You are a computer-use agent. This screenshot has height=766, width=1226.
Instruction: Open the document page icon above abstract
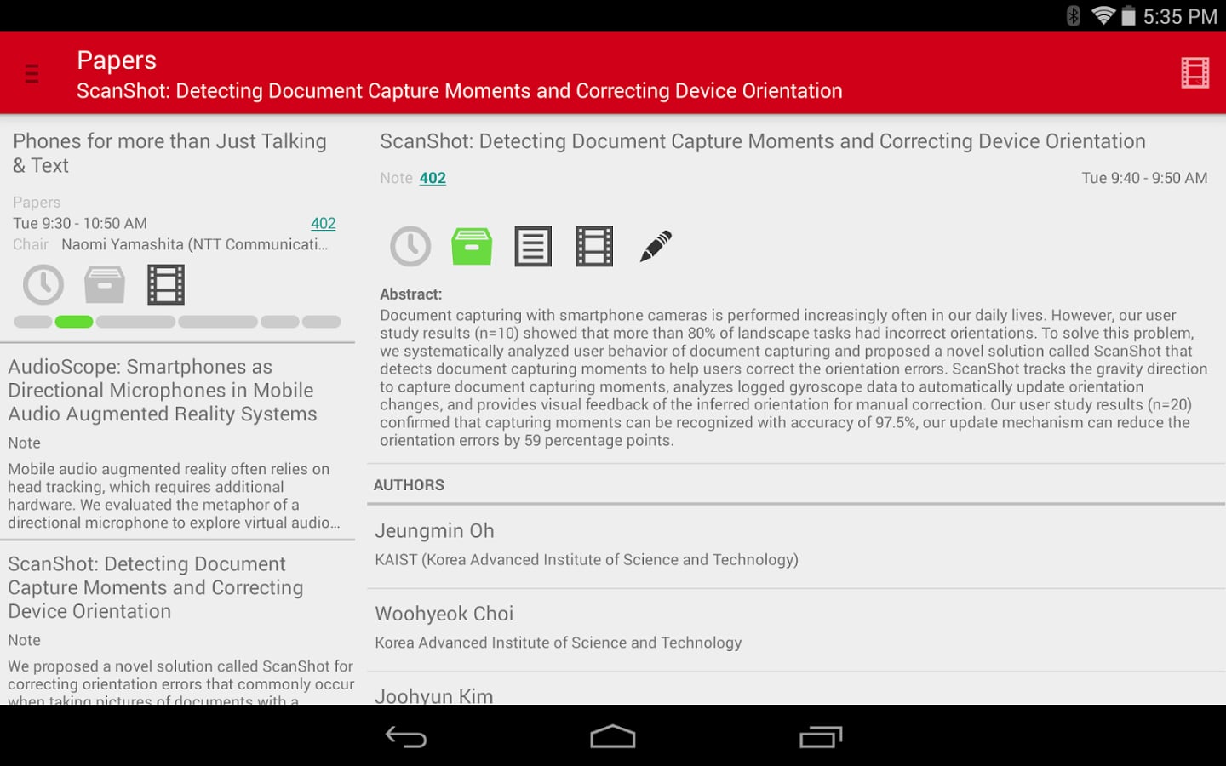coord(533,247)
